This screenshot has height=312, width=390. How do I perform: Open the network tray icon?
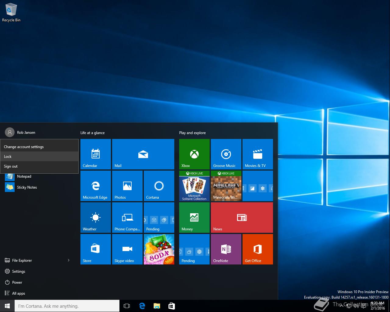349,306
